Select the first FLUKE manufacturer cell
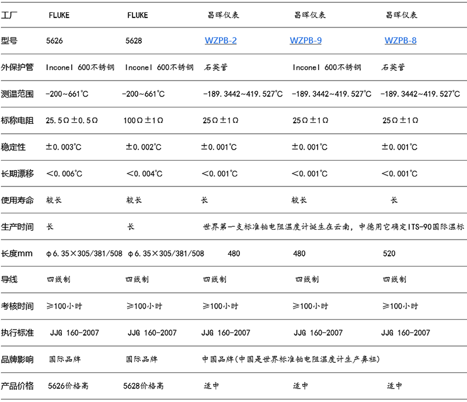 (x=60, y=15)
